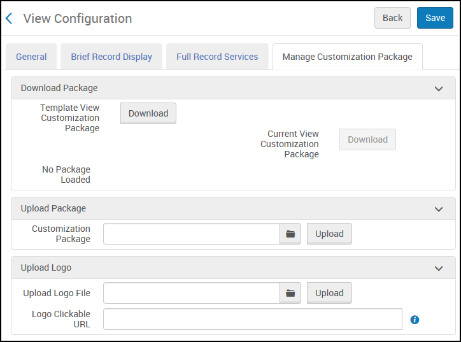Open file browser for Upload Logo File
This screenshot has width=461, height=342.
pyautogui.click(x=290, y=293)
